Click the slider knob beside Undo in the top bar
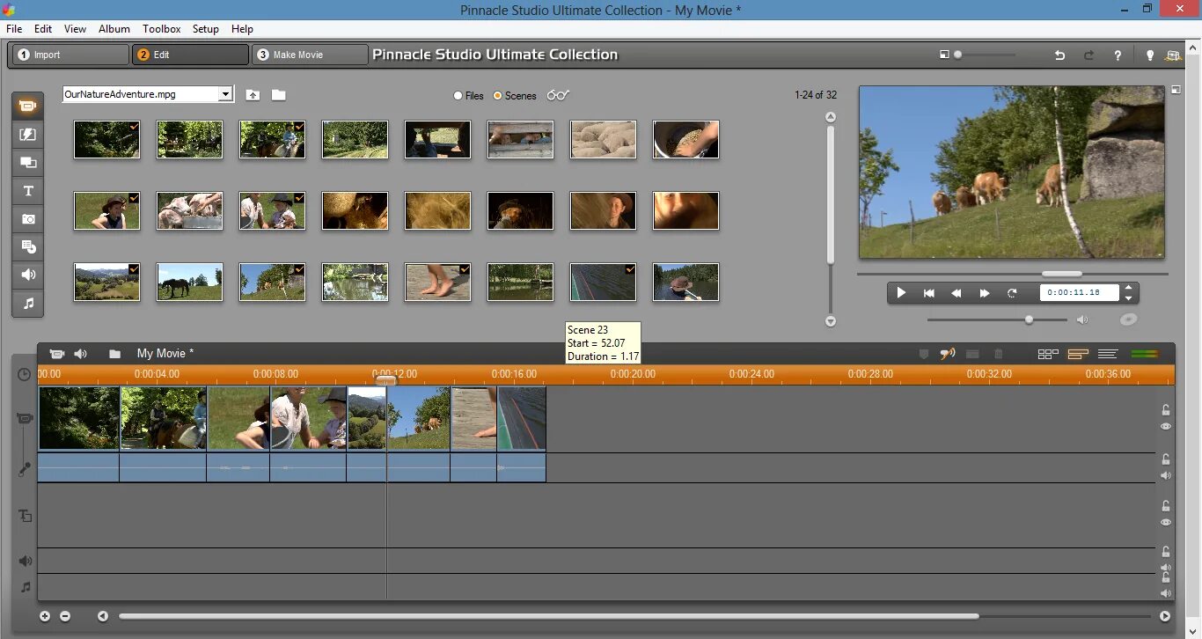1202x639 pixels. tap(958, 55)
